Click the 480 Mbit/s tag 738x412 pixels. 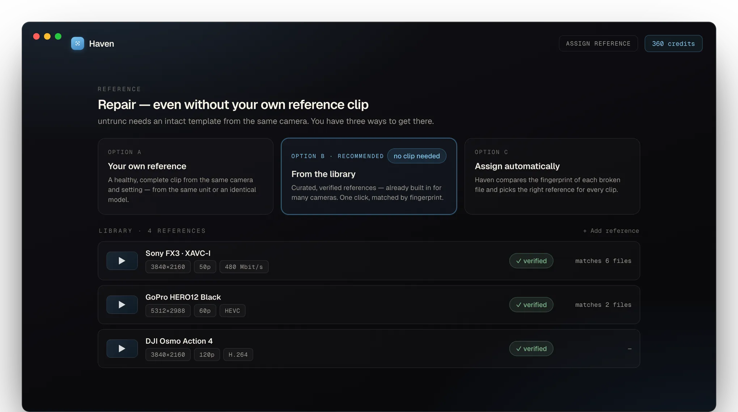244,267
